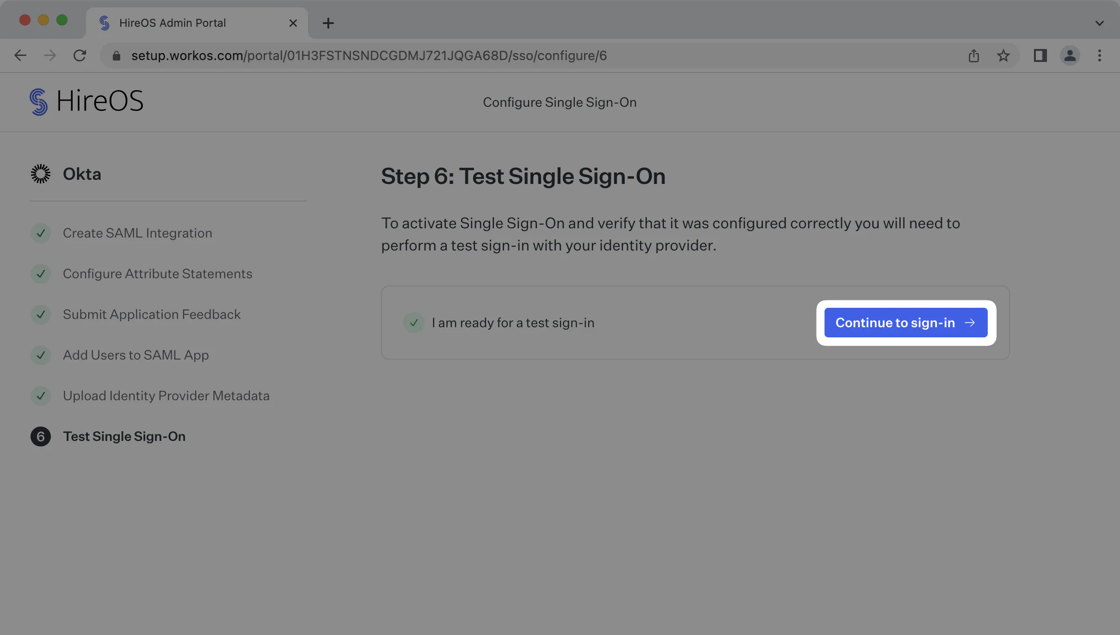This screenshot has height=635, width=1120.
Task: Toggle the browser side panel icon
Action: point(1040,55)
